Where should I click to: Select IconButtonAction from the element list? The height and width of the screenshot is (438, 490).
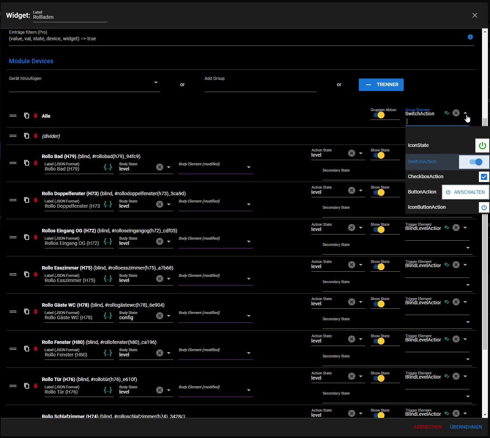point(448,207)
